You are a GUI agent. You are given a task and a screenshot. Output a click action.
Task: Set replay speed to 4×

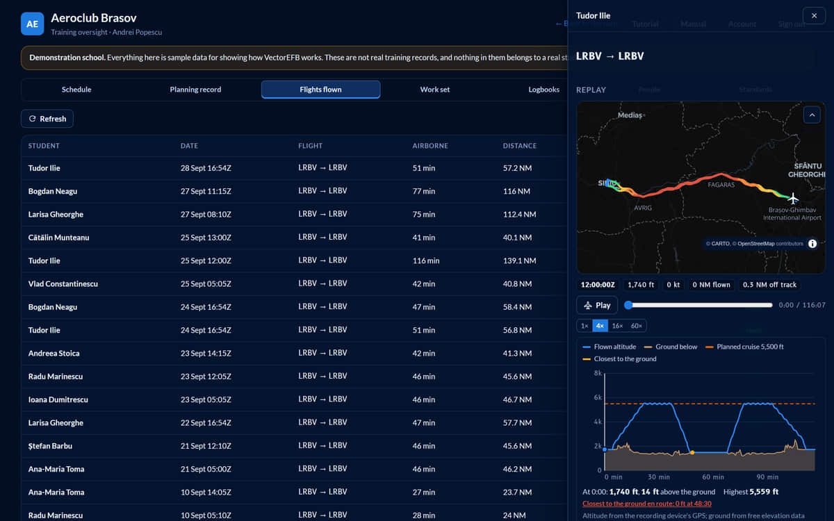click(600, 326)
